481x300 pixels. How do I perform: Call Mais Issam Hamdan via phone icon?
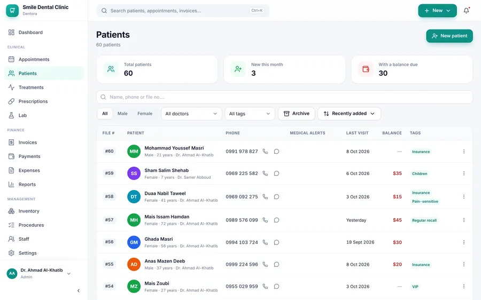[x=265, y=220]
